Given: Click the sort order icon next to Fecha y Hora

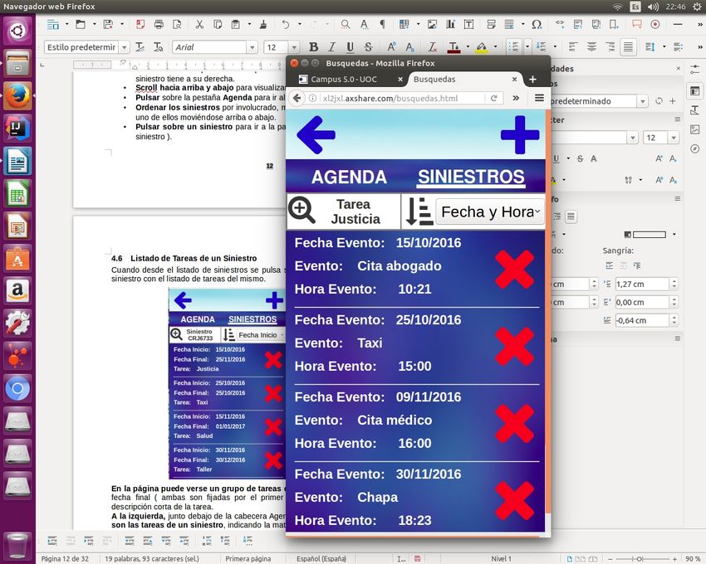Looking at the screenshot, I should (x=419, y=211).
